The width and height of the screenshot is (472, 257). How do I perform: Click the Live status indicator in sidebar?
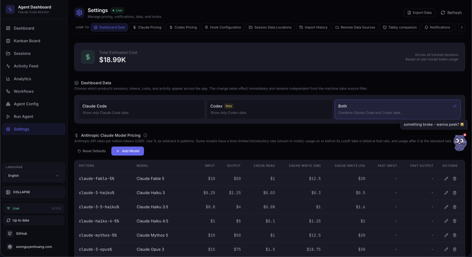tap(33, 208)
